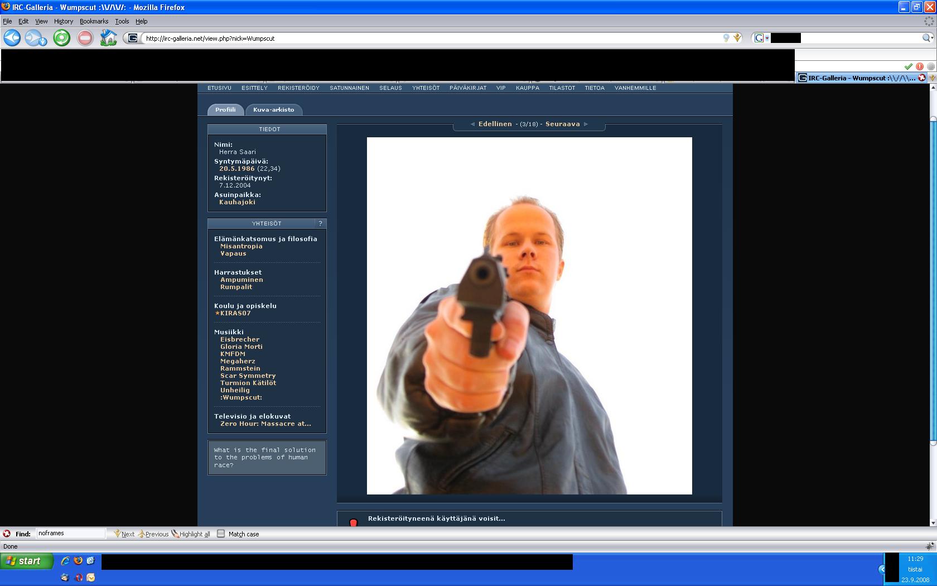Viewport: 937px width, 586px height.
Task: Click the vertical scrollbar up arrow
Action: tap(933, 88)
